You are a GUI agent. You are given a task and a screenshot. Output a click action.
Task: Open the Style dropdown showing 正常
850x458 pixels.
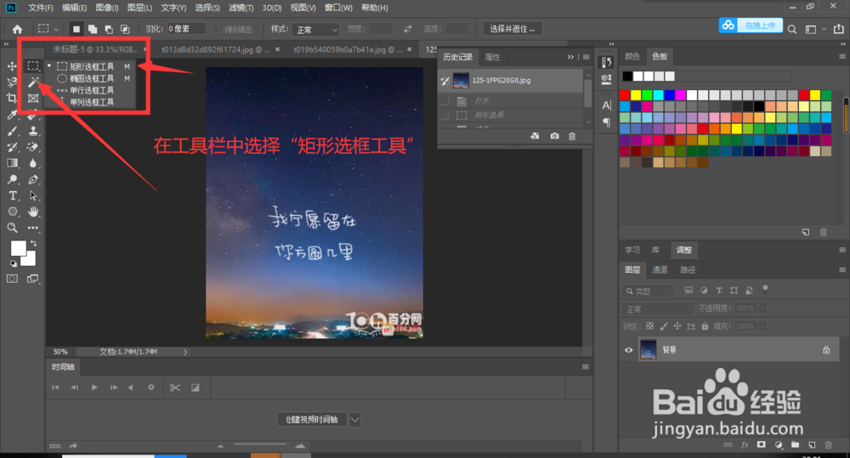coord(315,29)
